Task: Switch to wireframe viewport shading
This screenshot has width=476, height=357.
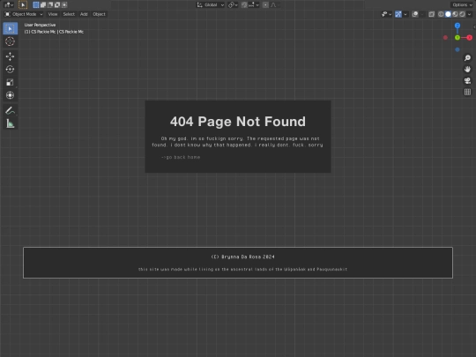Action: pos(441,14)
